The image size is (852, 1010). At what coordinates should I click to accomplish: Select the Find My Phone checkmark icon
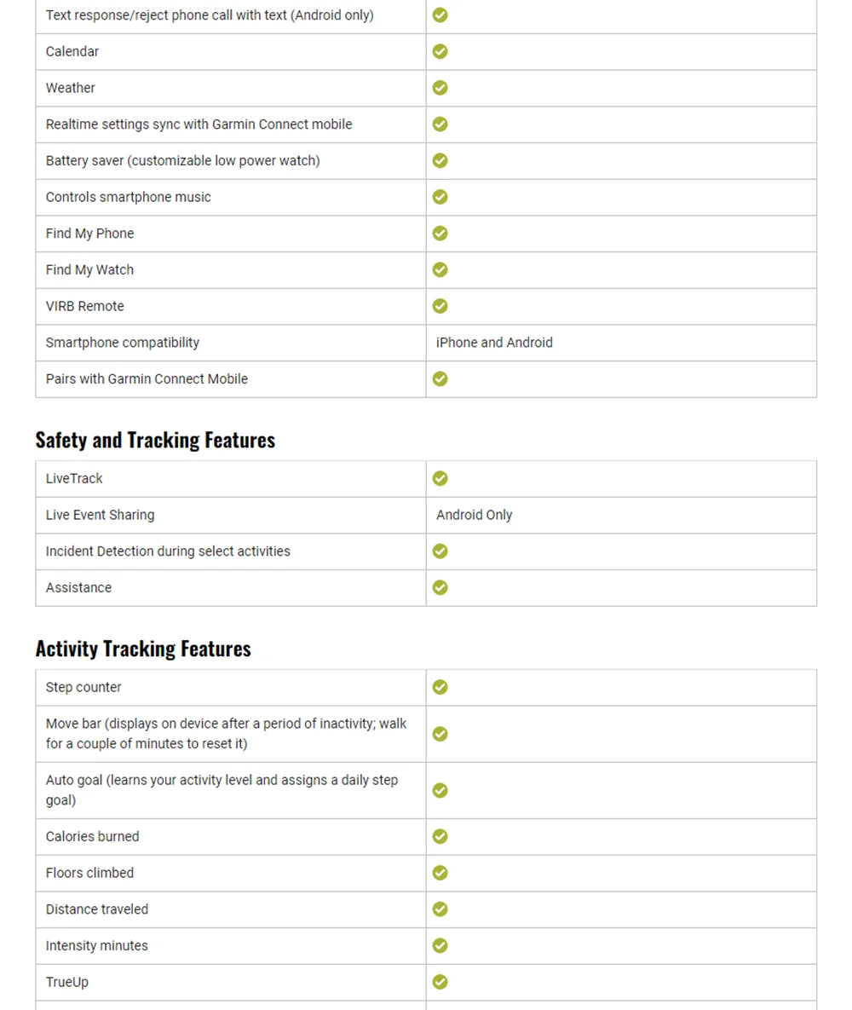pos(440,234)
